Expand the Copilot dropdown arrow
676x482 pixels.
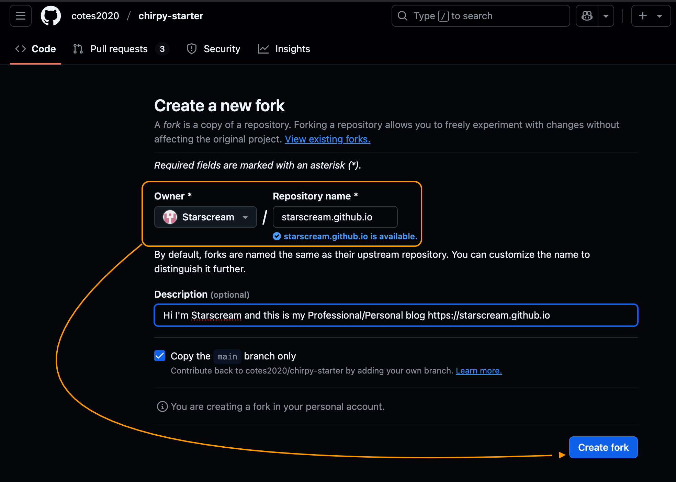point(606,16)
